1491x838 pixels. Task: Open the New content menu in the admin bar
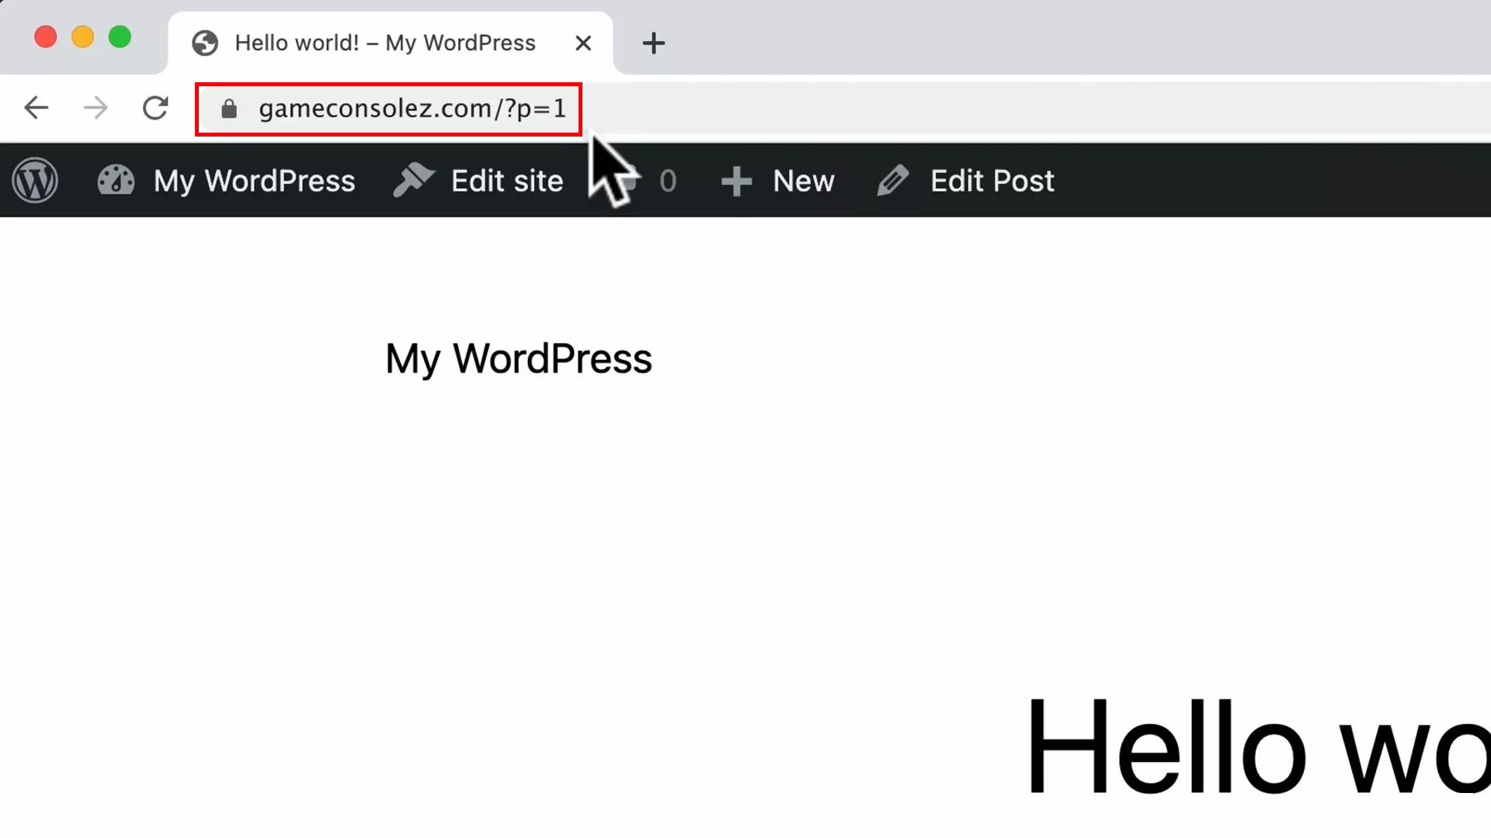[x=804, y=180]
